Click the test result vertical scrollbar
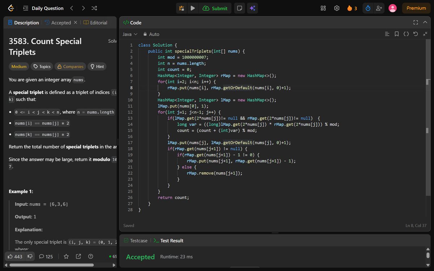 [428, 255]
